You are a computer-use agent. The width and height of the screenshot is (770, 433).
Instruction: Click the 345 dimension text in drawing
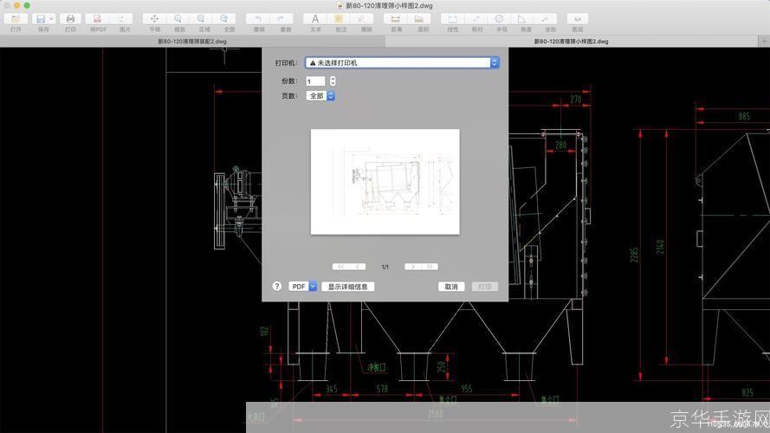(x=332, y=389)
